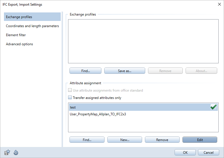Click Find under Attribute assignment
Screen dimensions: 224x158
(x=87, y=140)
